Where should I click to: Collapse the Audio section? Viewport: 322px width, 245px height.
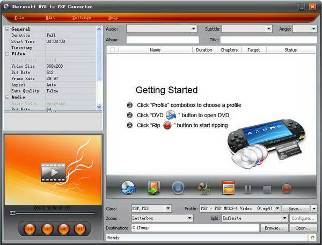(x=7, y=97)
